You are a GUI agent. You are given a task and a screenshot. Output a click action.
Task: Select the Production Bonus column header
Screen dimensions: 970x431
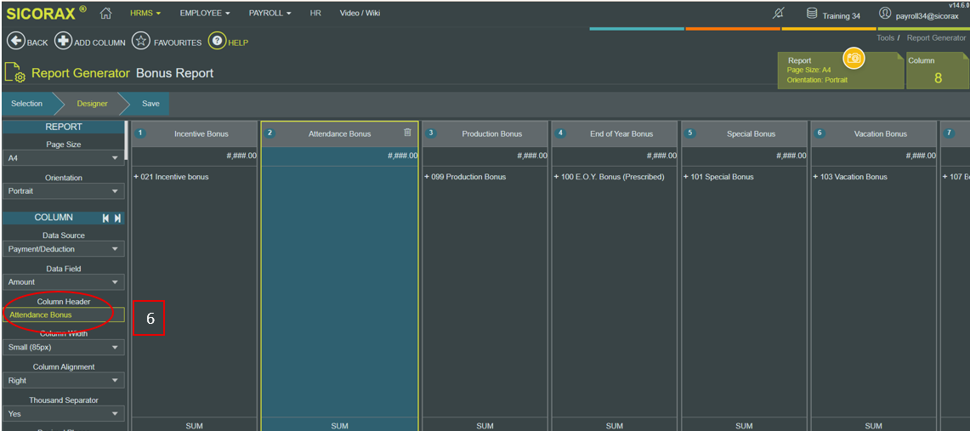tap(485, 133)
